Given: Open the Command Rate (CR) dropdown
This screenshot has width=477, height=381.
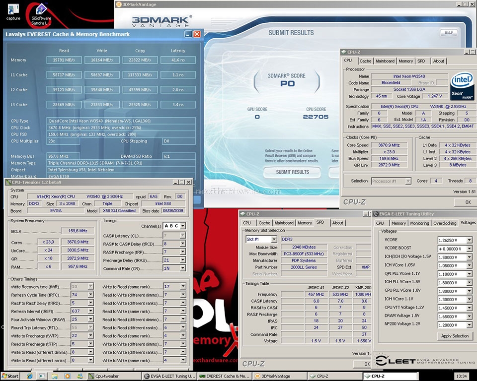Looking at the screenshot, I should point(183,268).
